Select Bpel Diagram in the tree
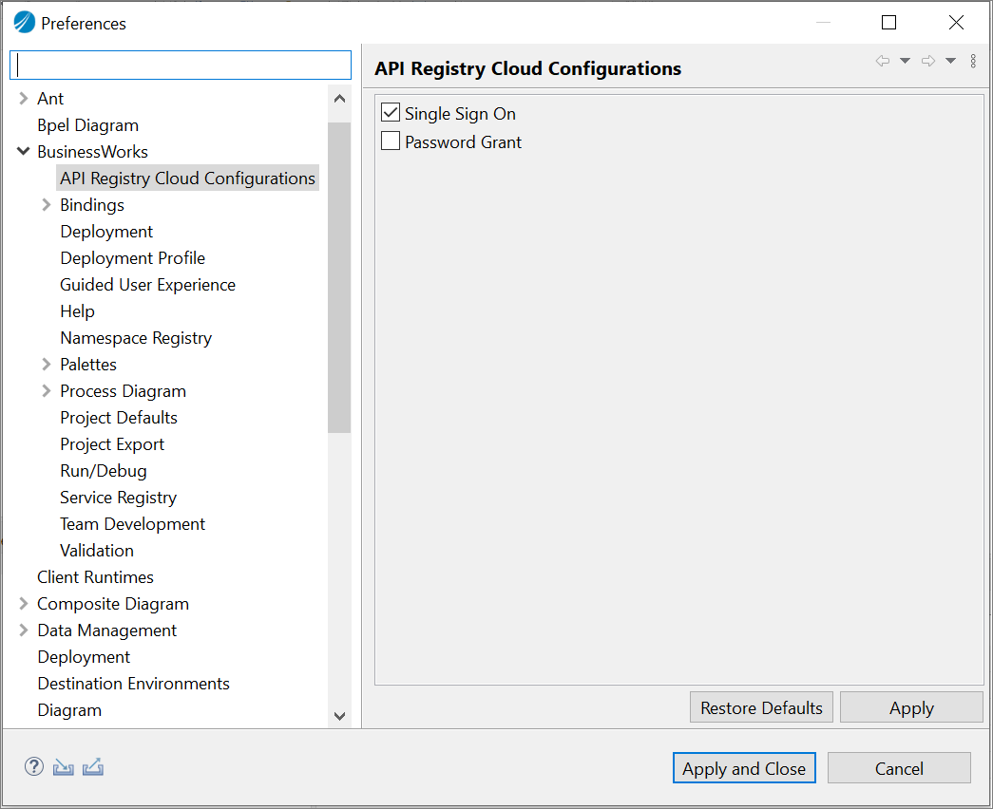993x809 pixels. pos(88,125)
